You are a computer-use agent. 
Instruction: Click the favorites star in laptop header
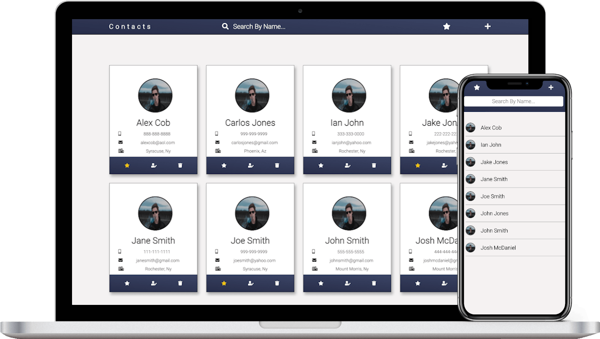(446, 27)
